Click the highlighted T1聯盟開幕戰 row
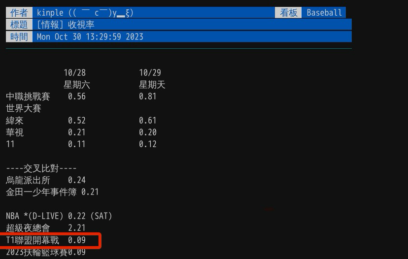Image resolution: width=408 pixels, height=259 pixels. point(45,240)
